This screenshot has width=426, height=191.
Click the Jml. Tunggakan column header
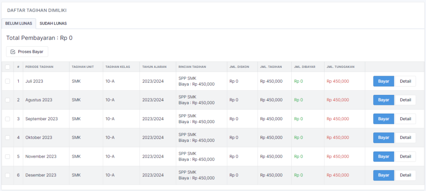340,67
